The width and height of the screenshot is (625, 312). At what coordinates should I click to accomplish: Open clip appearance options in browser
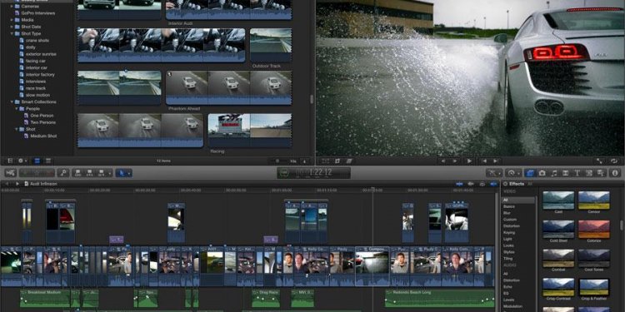(x=304, y=161)
